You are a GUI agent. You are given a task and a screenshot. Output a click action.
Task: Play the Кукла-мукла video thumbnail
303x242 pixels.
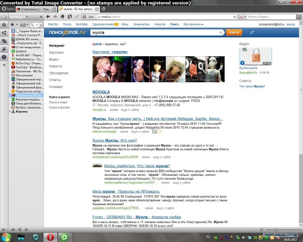[x=256, y=57]
